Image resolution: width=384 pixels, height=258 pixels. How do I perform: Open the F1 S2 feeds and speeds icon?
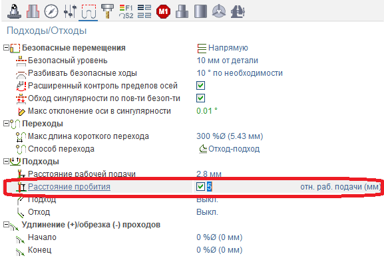[126, 11]
